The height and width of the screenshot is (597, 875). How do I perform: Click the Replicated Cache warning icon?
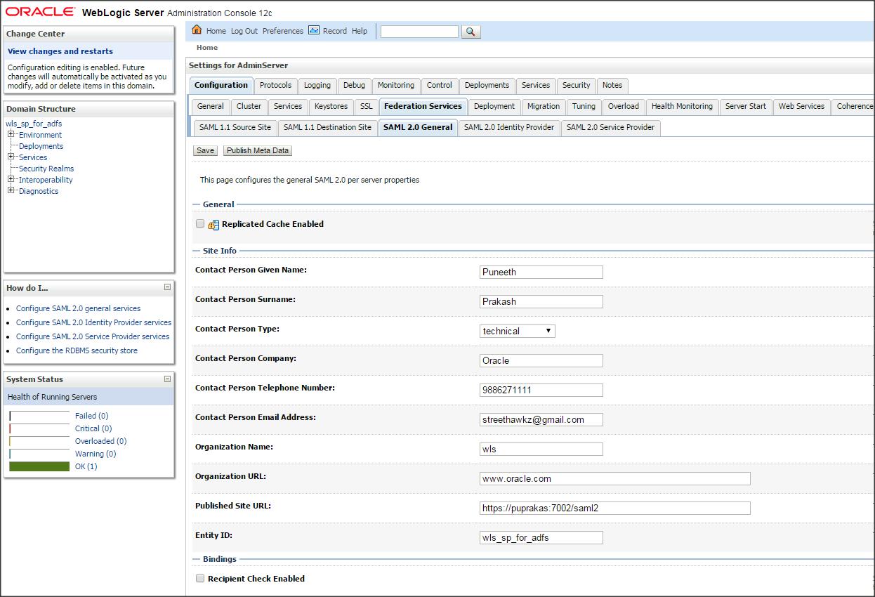coord(213,225)
